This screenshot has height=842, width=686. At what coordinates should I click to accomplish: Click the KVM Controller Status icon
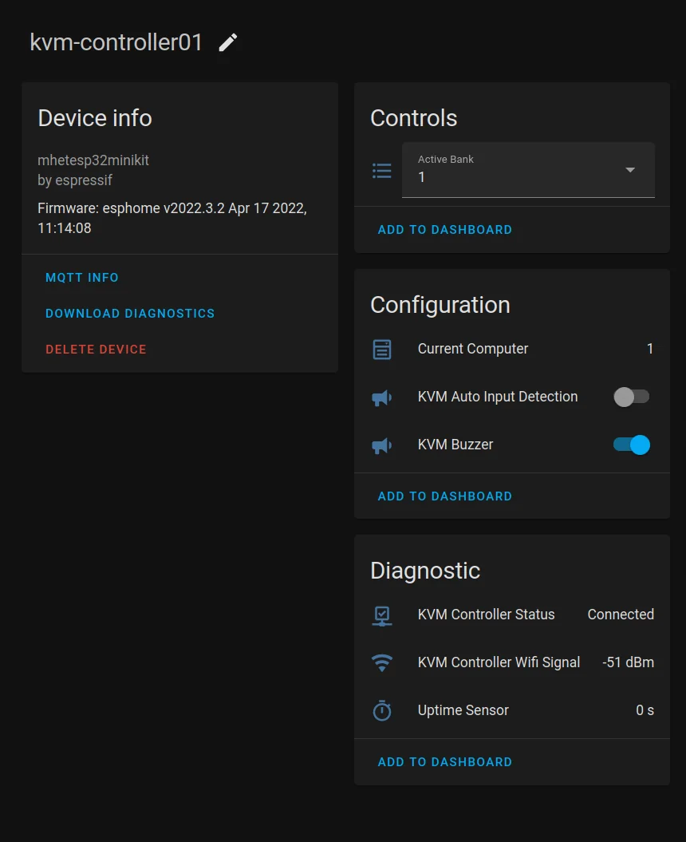(382, 615)
